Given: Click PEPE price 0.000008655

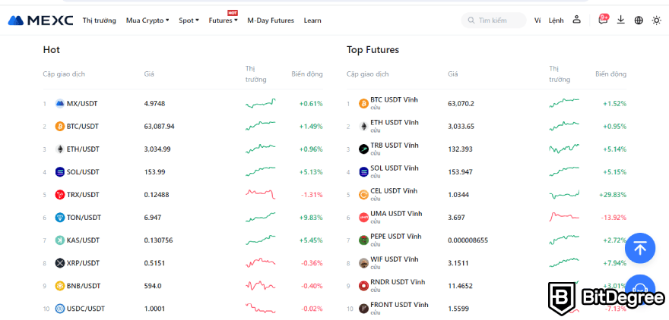Looking at the screenshot, I should [x=468, y=240].
